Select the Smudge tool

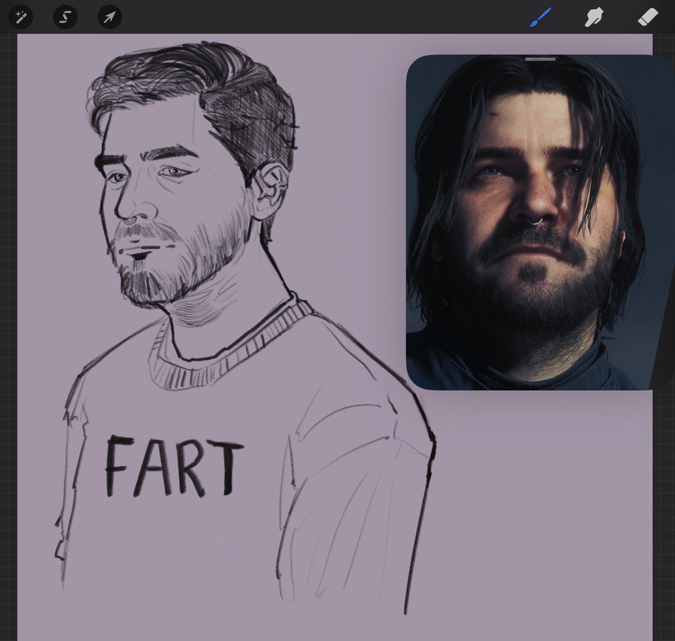594,17
